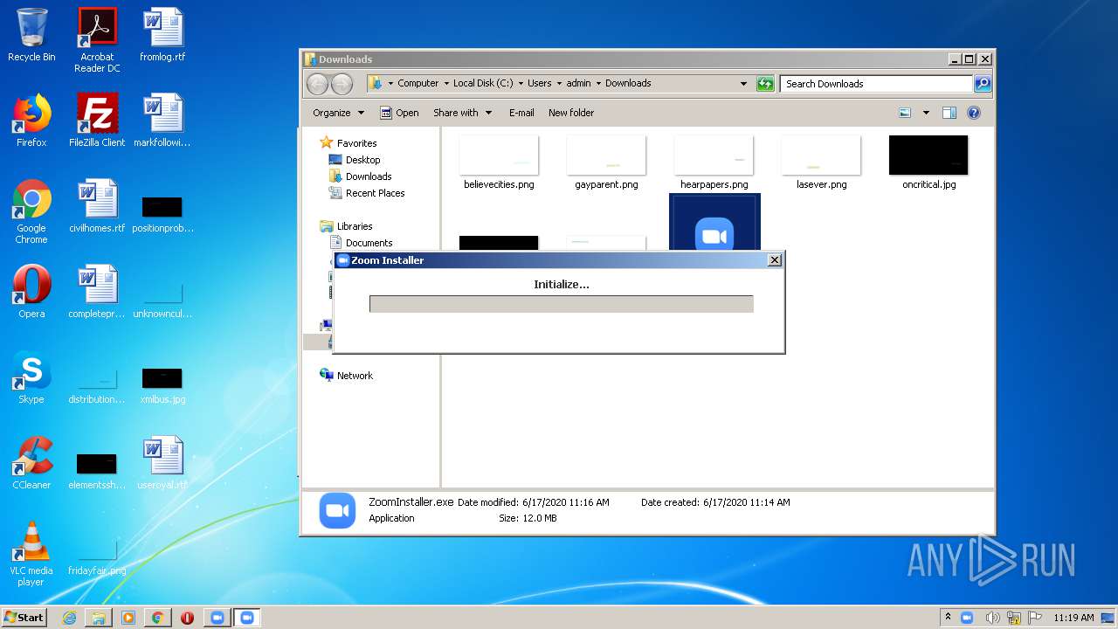Image resolution: width=1118 pixels, height=629 pixels.
Task: Open VLC media player shortcut
Action: [31, 554]
